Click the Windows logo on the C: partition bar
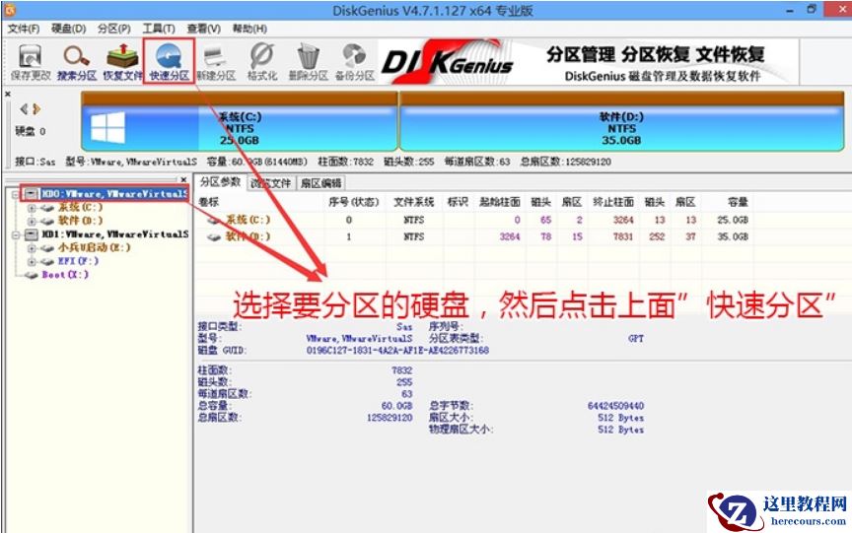This screenshot has width=852, height=533. point(107,127)
